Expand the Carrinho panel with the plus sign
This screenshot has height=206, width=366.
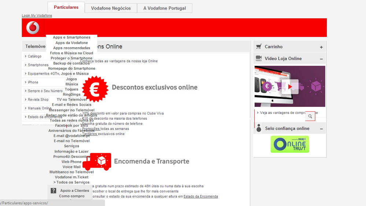pyautogui.click(x=321, y=47)
